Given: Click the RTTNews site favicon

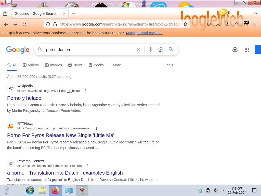Looking at the screenshot, I should (11, 126).
